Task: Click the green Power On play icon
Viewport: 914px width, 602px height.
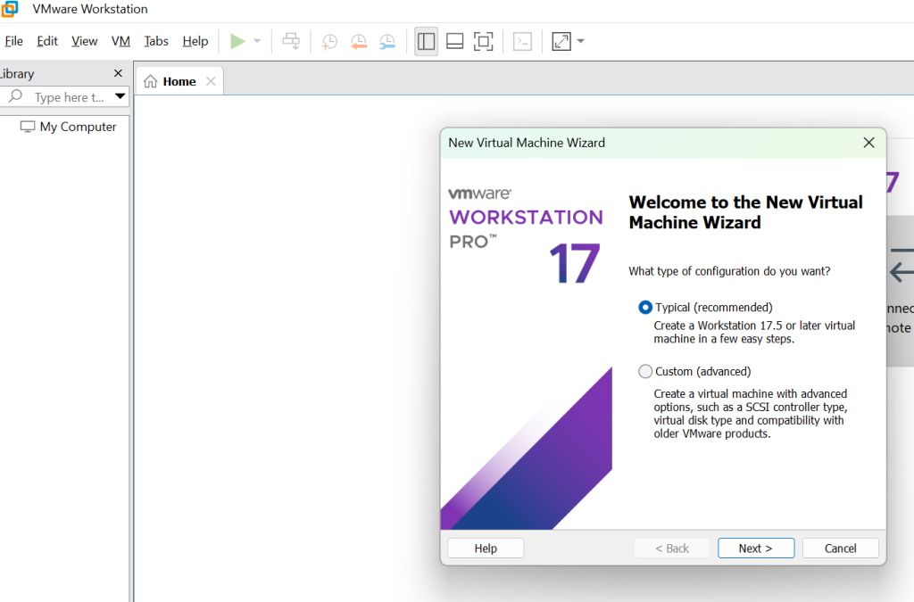Action: coord(237,41)
